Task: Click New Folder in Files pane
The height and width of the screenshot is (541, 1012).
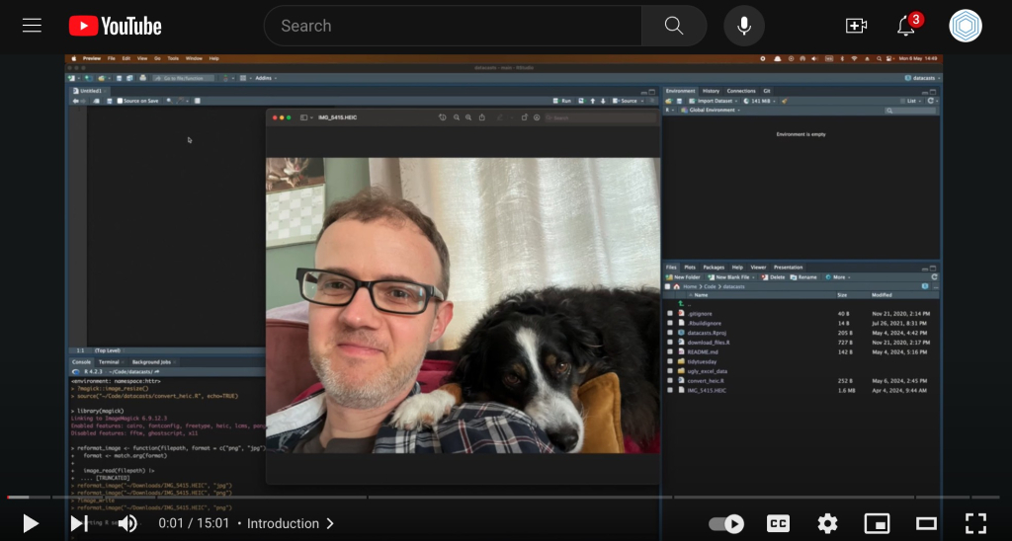Action: 683,277
